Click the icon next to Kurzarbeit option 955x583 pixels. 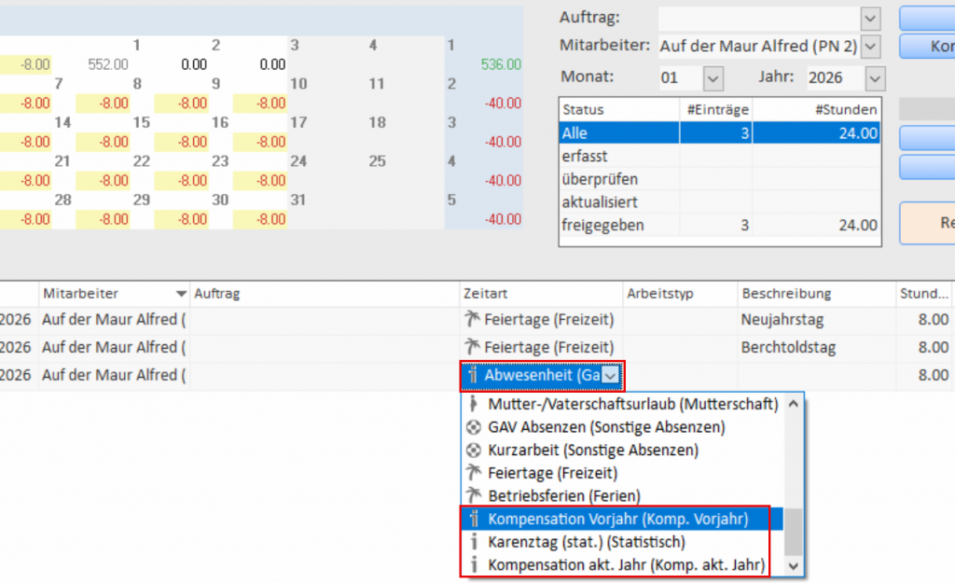[475, 450]
